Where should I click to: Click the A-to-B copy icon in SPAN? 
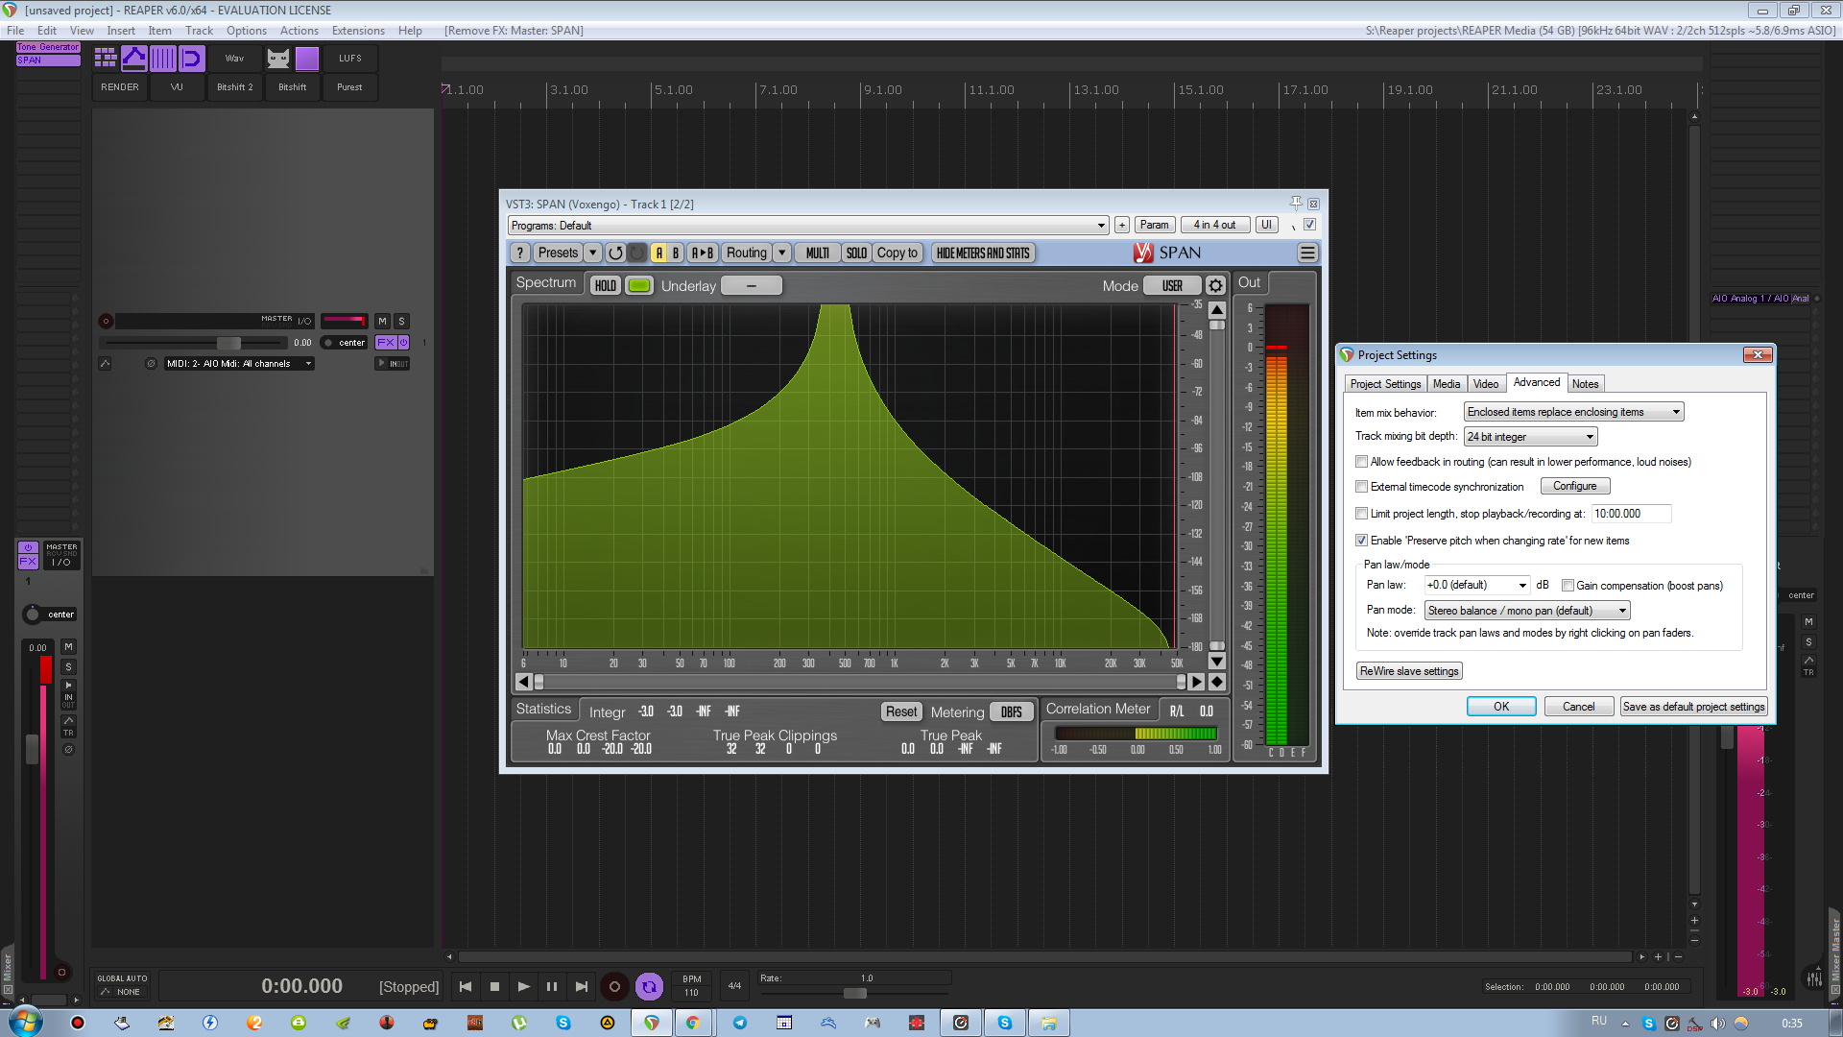pyautogui.click(x=703, y=253)
